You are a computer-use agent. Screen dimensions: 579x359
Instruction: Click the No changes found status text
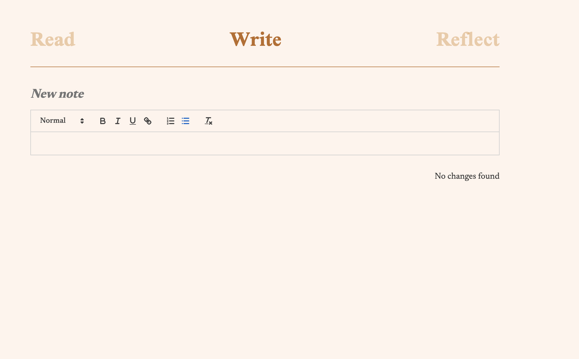tap(467, 176)
